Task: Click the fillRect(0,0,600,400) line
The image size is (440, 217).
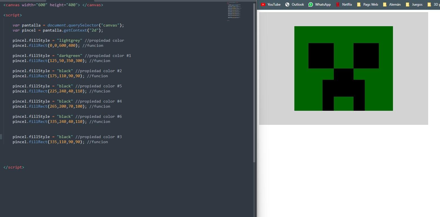Action: point(58,45)
